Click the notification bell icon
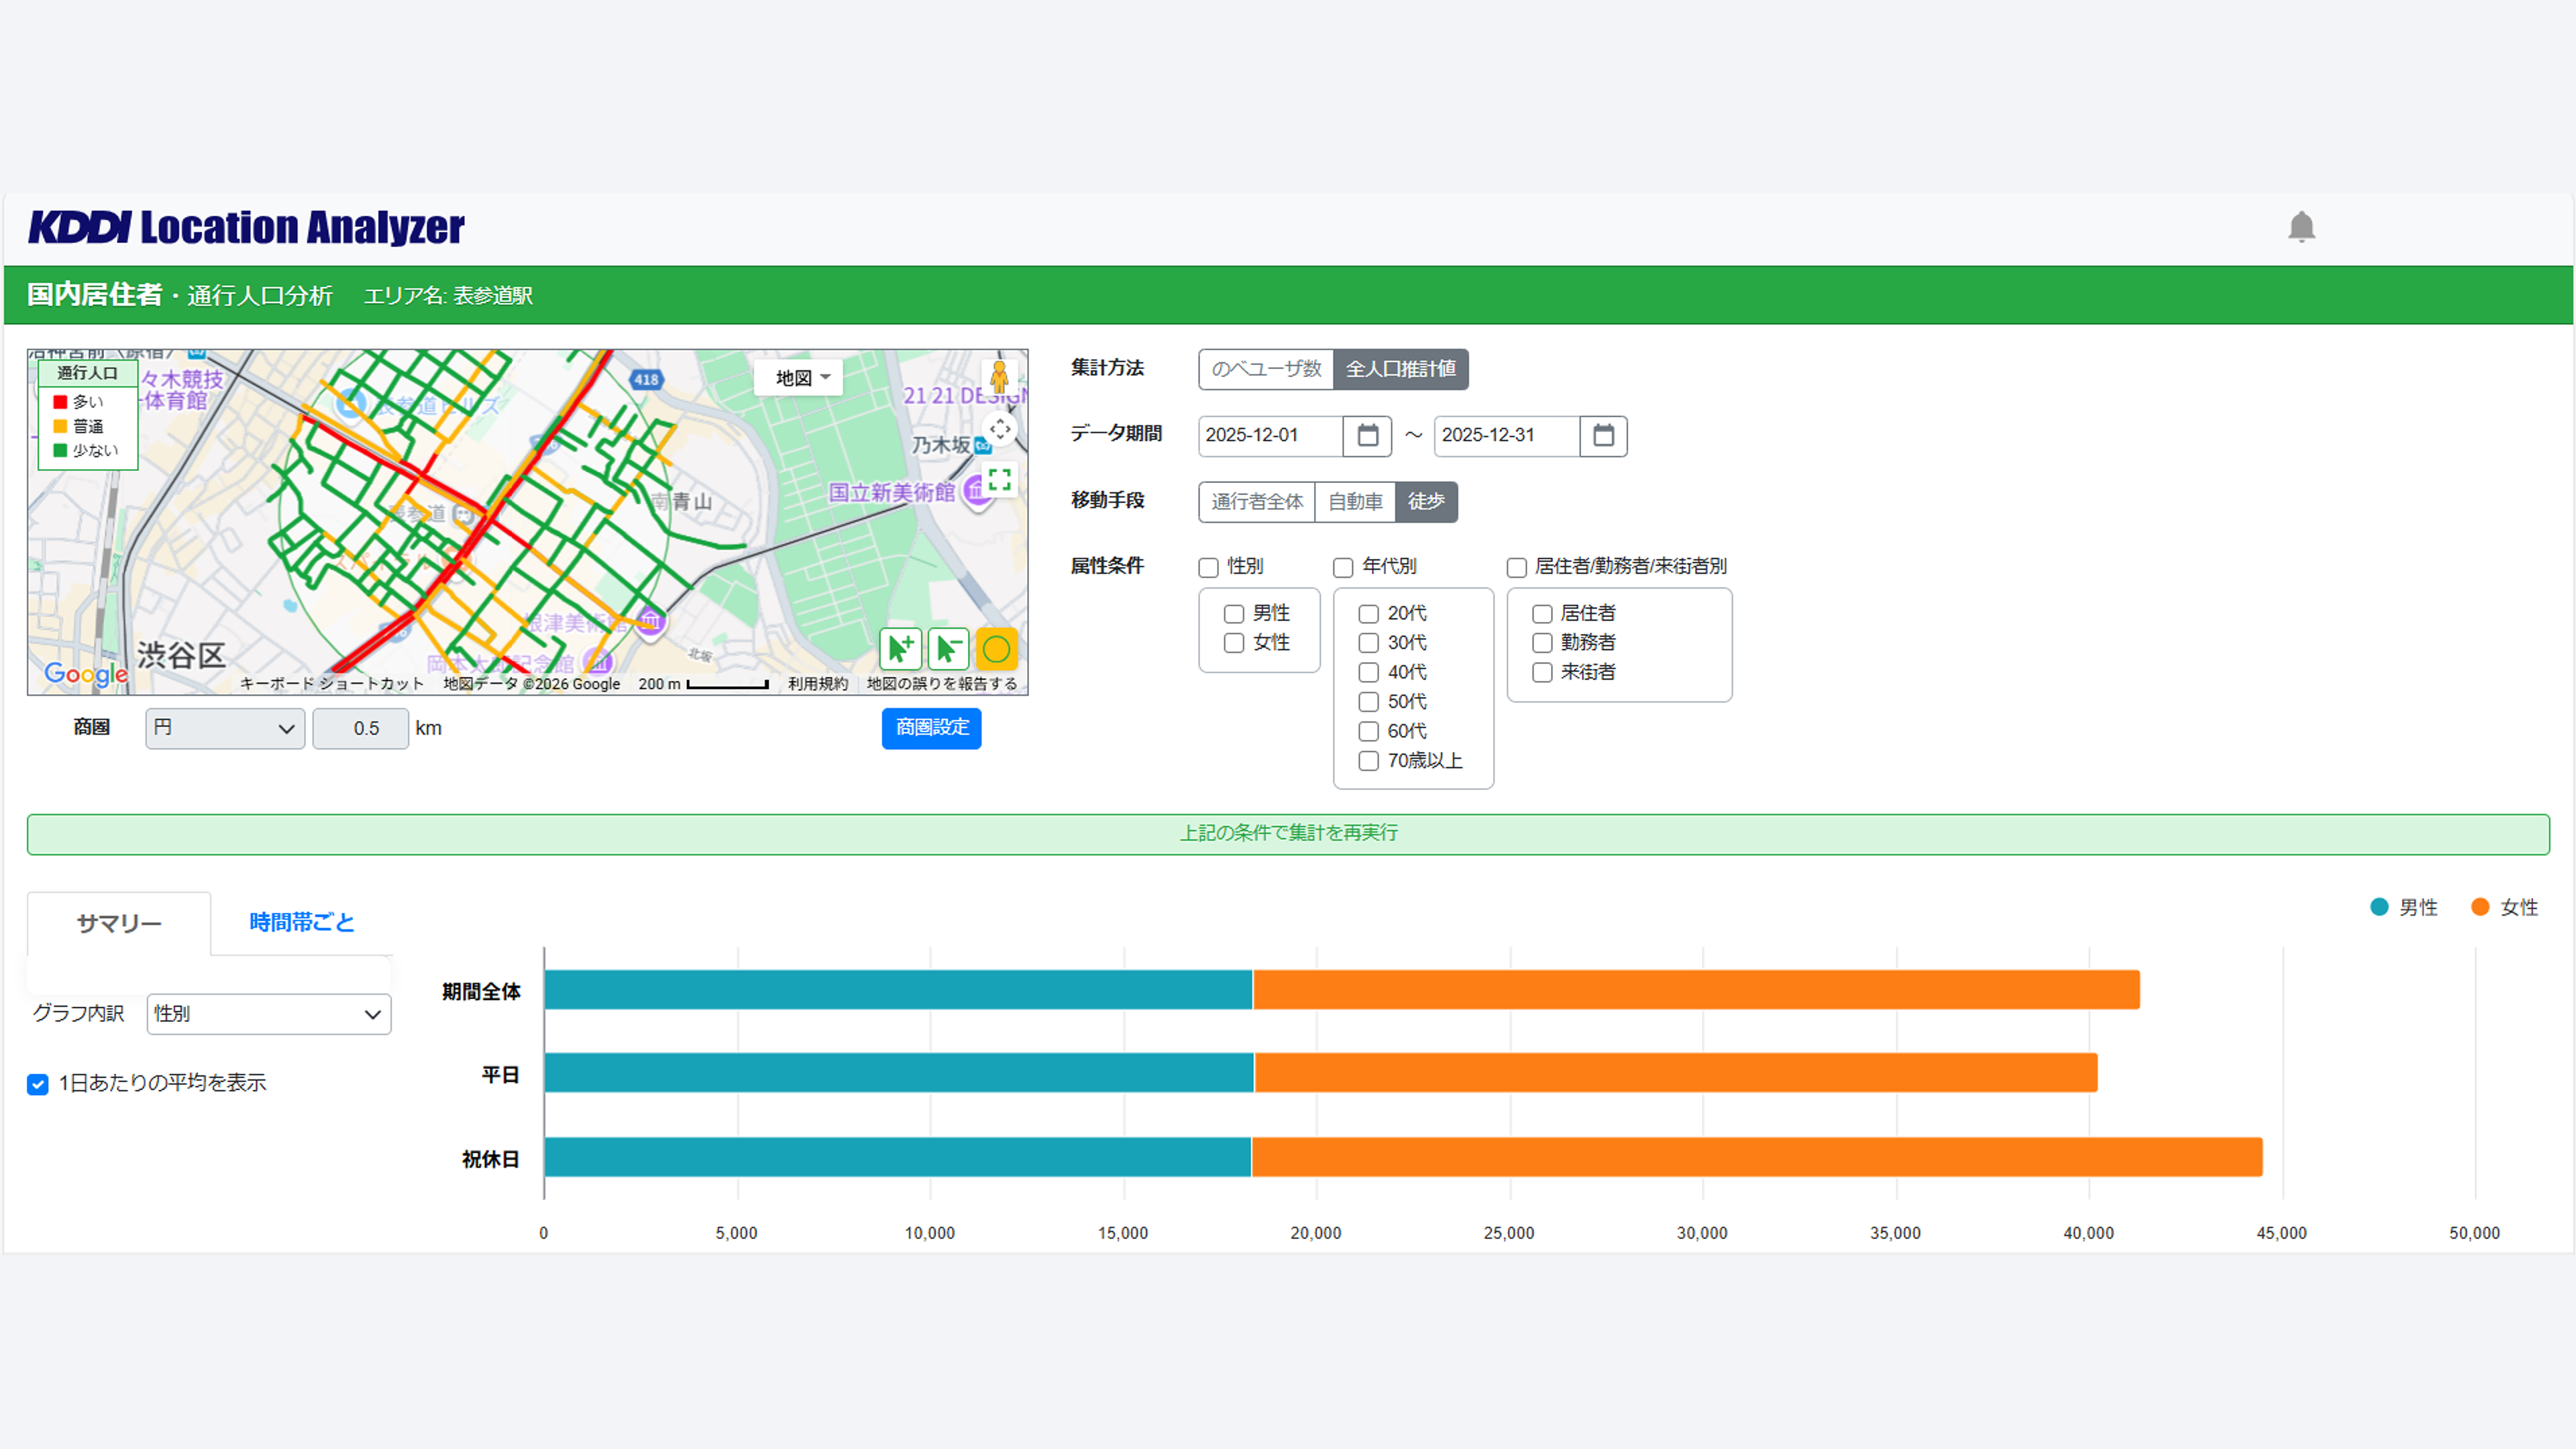This screenshot has width=2576, height=1449. click(x=2301, y=227)
